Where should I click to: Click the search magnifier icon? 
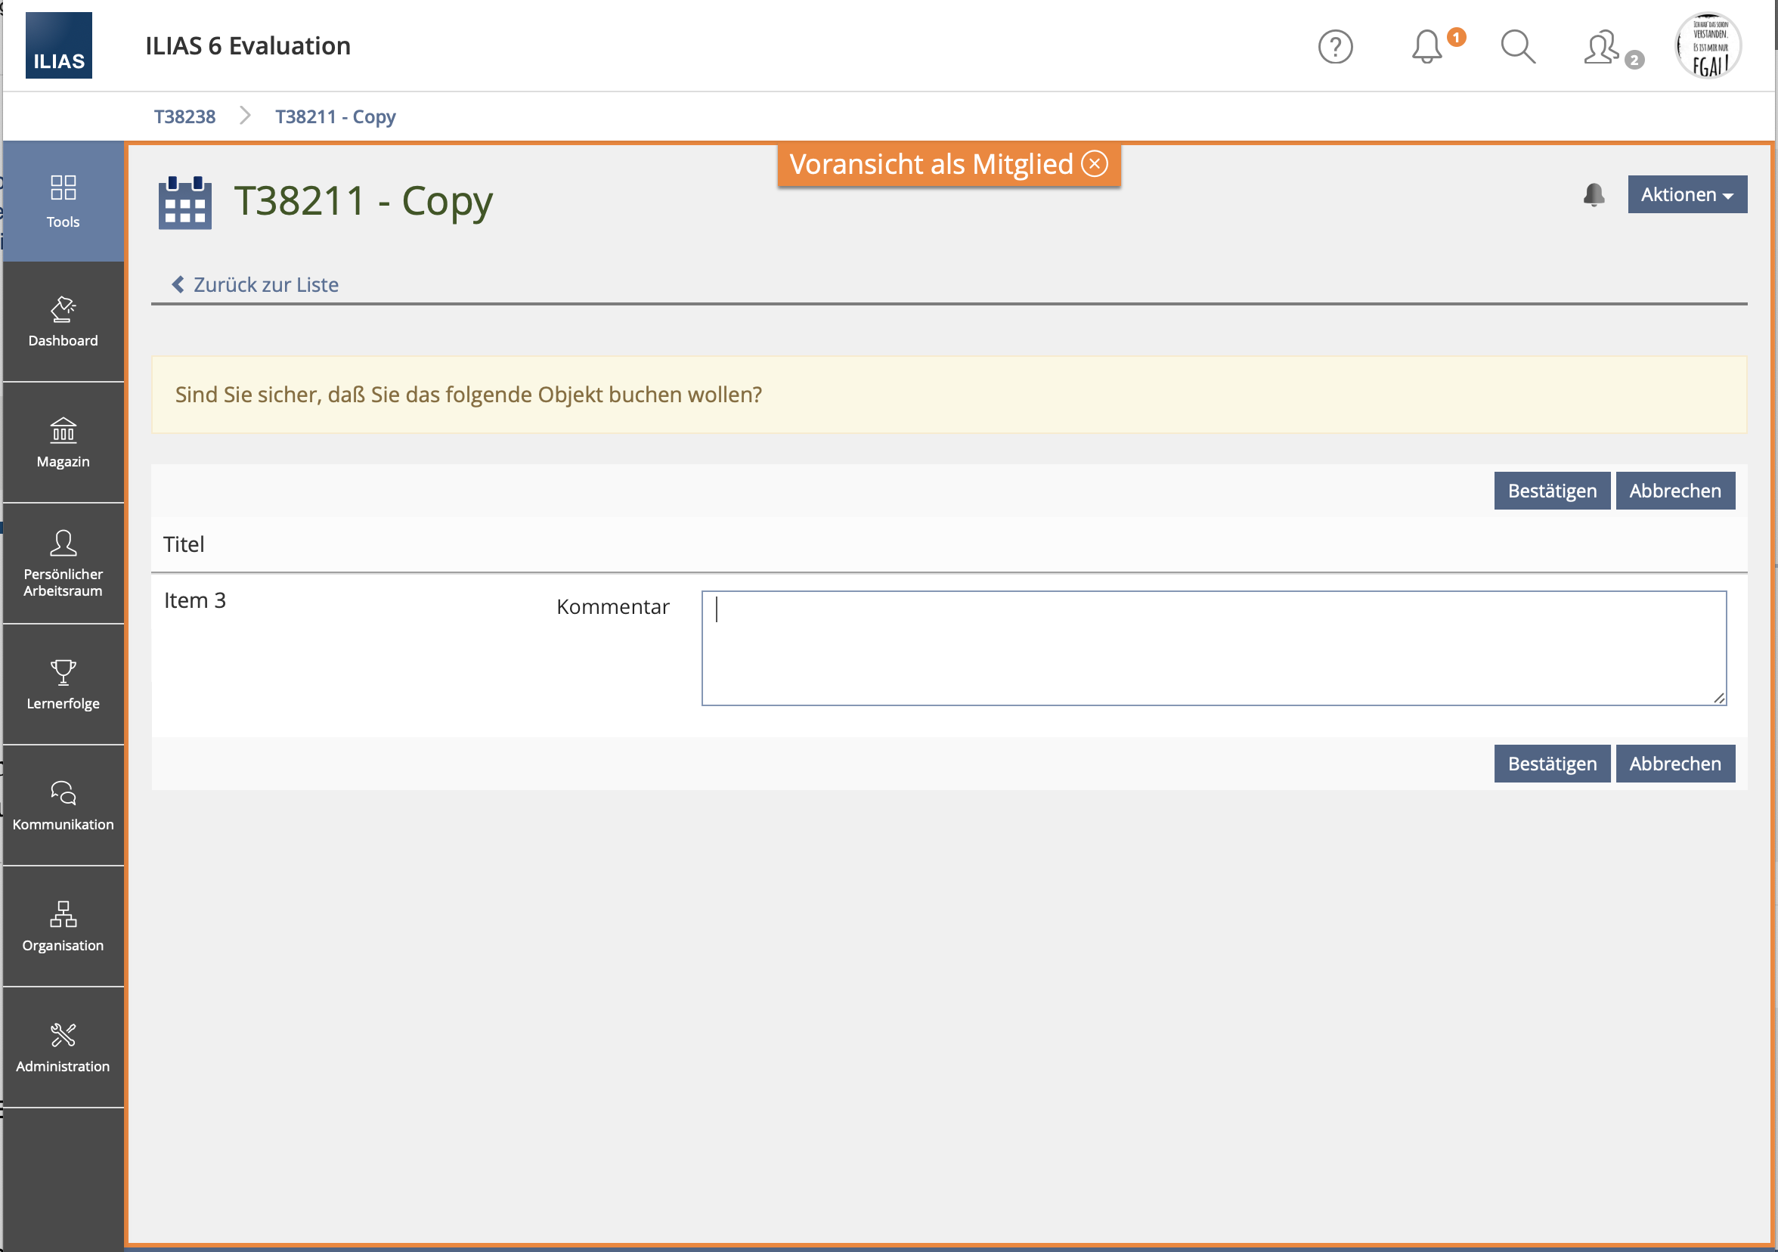pos(1517,47)
